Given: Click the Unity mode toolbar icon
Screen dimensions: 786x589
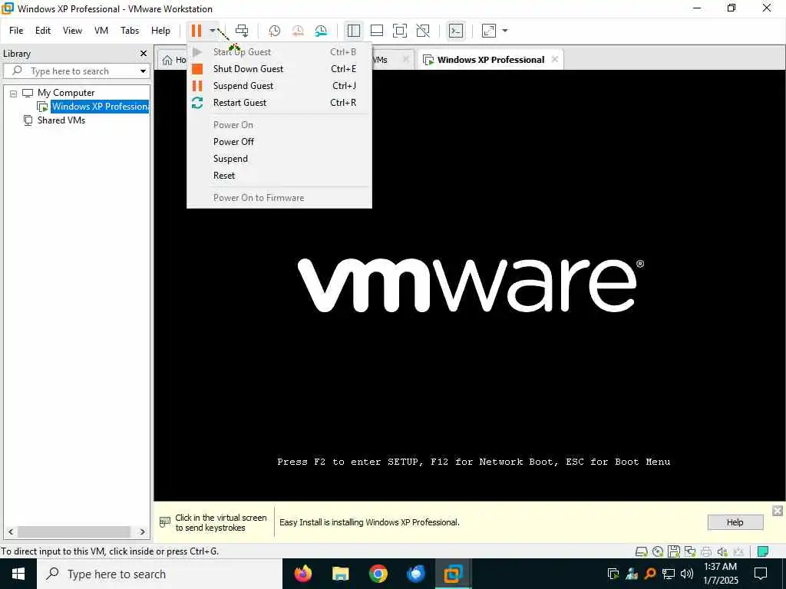Looking at the screenshot, I should pos(423,31).
